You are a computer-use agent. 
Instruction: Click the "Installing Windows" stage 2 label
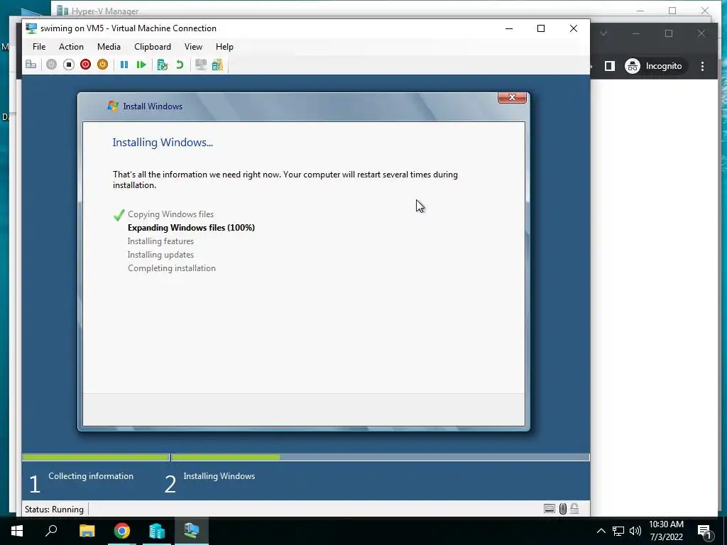pyautogui.click(x=219, y=476)
